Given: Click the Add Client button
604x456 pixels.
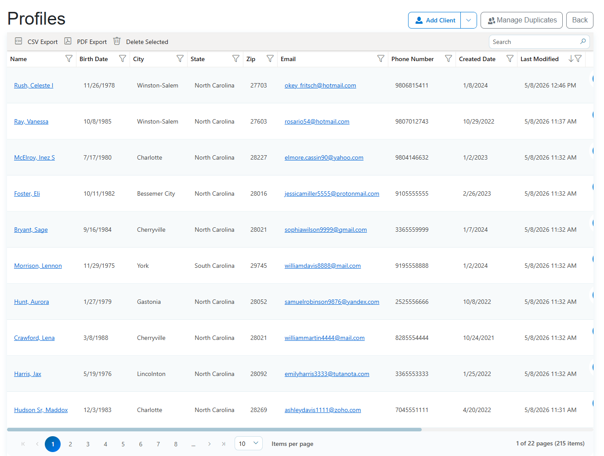Looking at the screenshot, I should pyautogui.click(x=434, y=20).
